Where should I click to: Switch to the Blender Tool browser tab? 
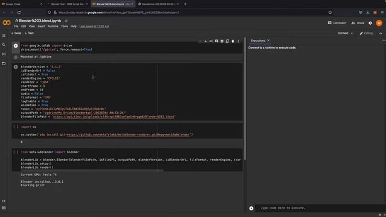click(67, 4)
